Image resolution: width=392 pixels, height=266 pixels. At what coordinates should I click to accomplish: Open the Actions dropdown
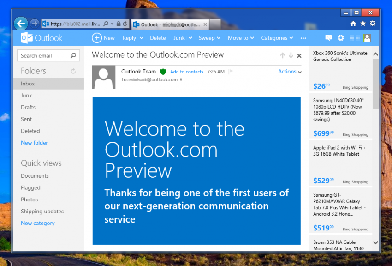coord(290,72)
